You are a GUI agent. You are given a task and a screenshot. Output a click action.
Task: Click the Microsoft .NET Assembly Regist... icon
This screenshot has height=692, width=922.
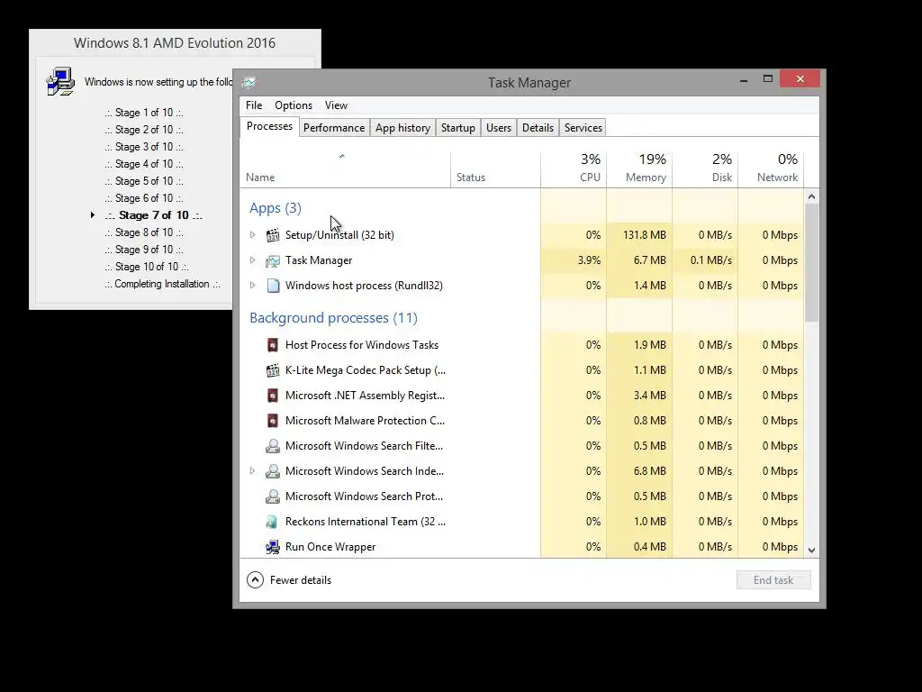(x=272, y=396)
